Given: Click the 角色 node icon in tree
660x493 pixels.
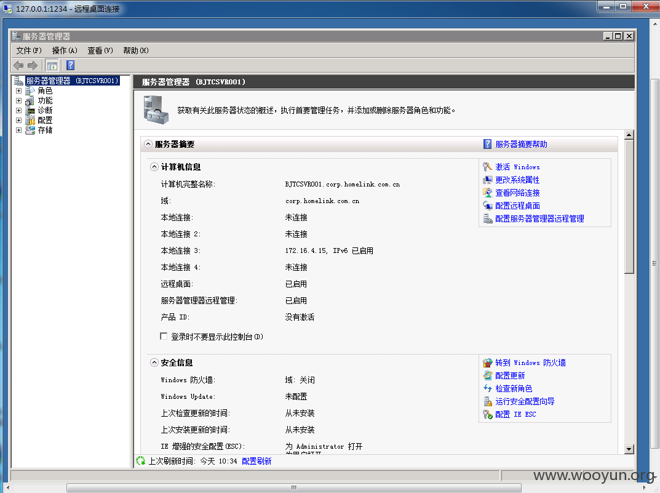Looking at the screenshot, I should (x=30, y=90).
